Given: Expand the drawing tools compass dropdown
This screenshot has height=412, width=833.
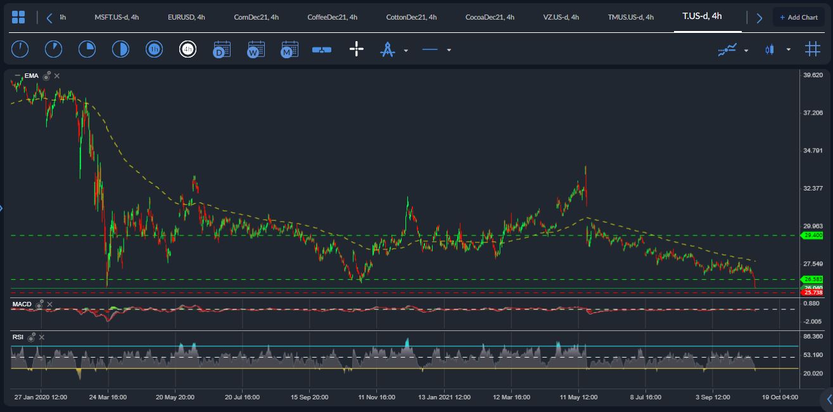Looking at the screenshot, I should point(405,50).
